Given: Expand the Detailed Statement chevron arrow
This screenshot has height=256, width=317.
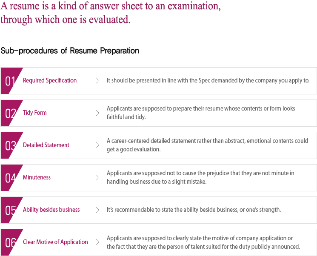Looking at the screenshot, I should click(97, 145).
